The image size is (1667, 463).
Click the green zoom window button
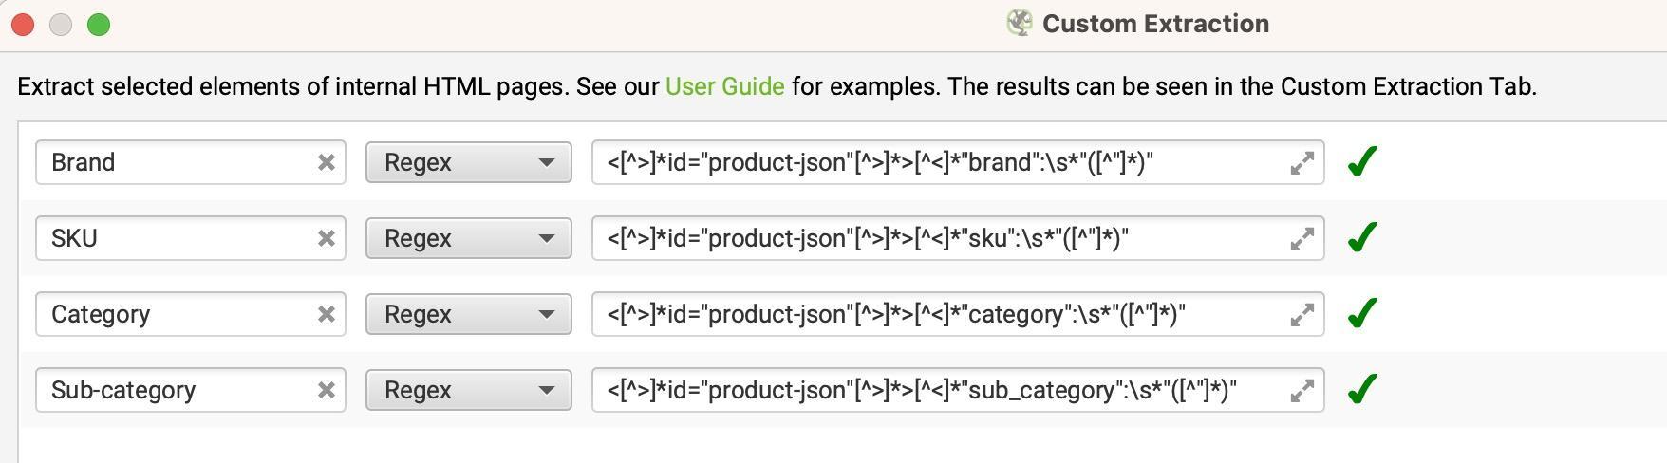[x=99, y=25]
